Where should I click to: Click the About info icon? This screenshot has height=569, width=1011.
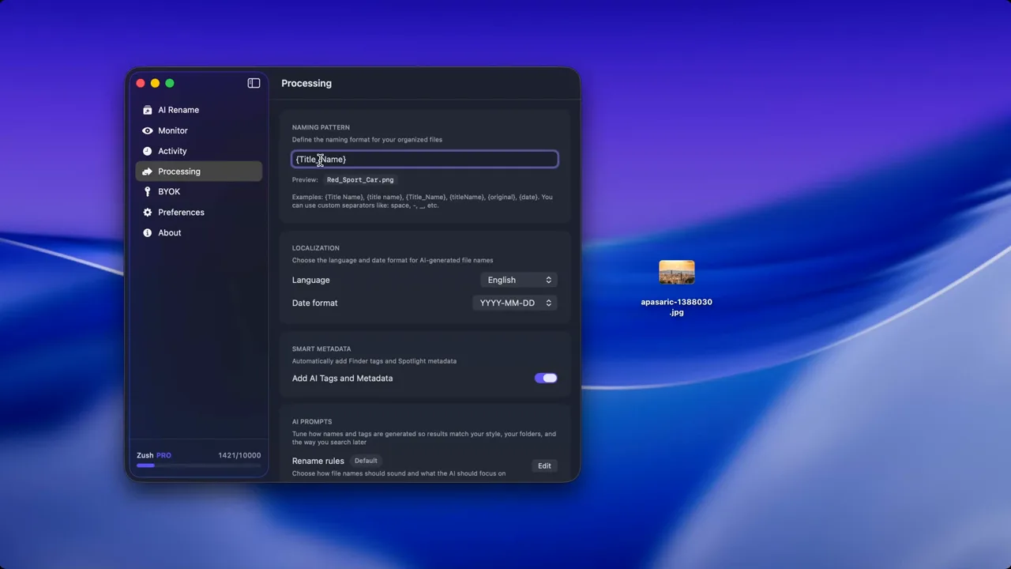click(147, 233)
